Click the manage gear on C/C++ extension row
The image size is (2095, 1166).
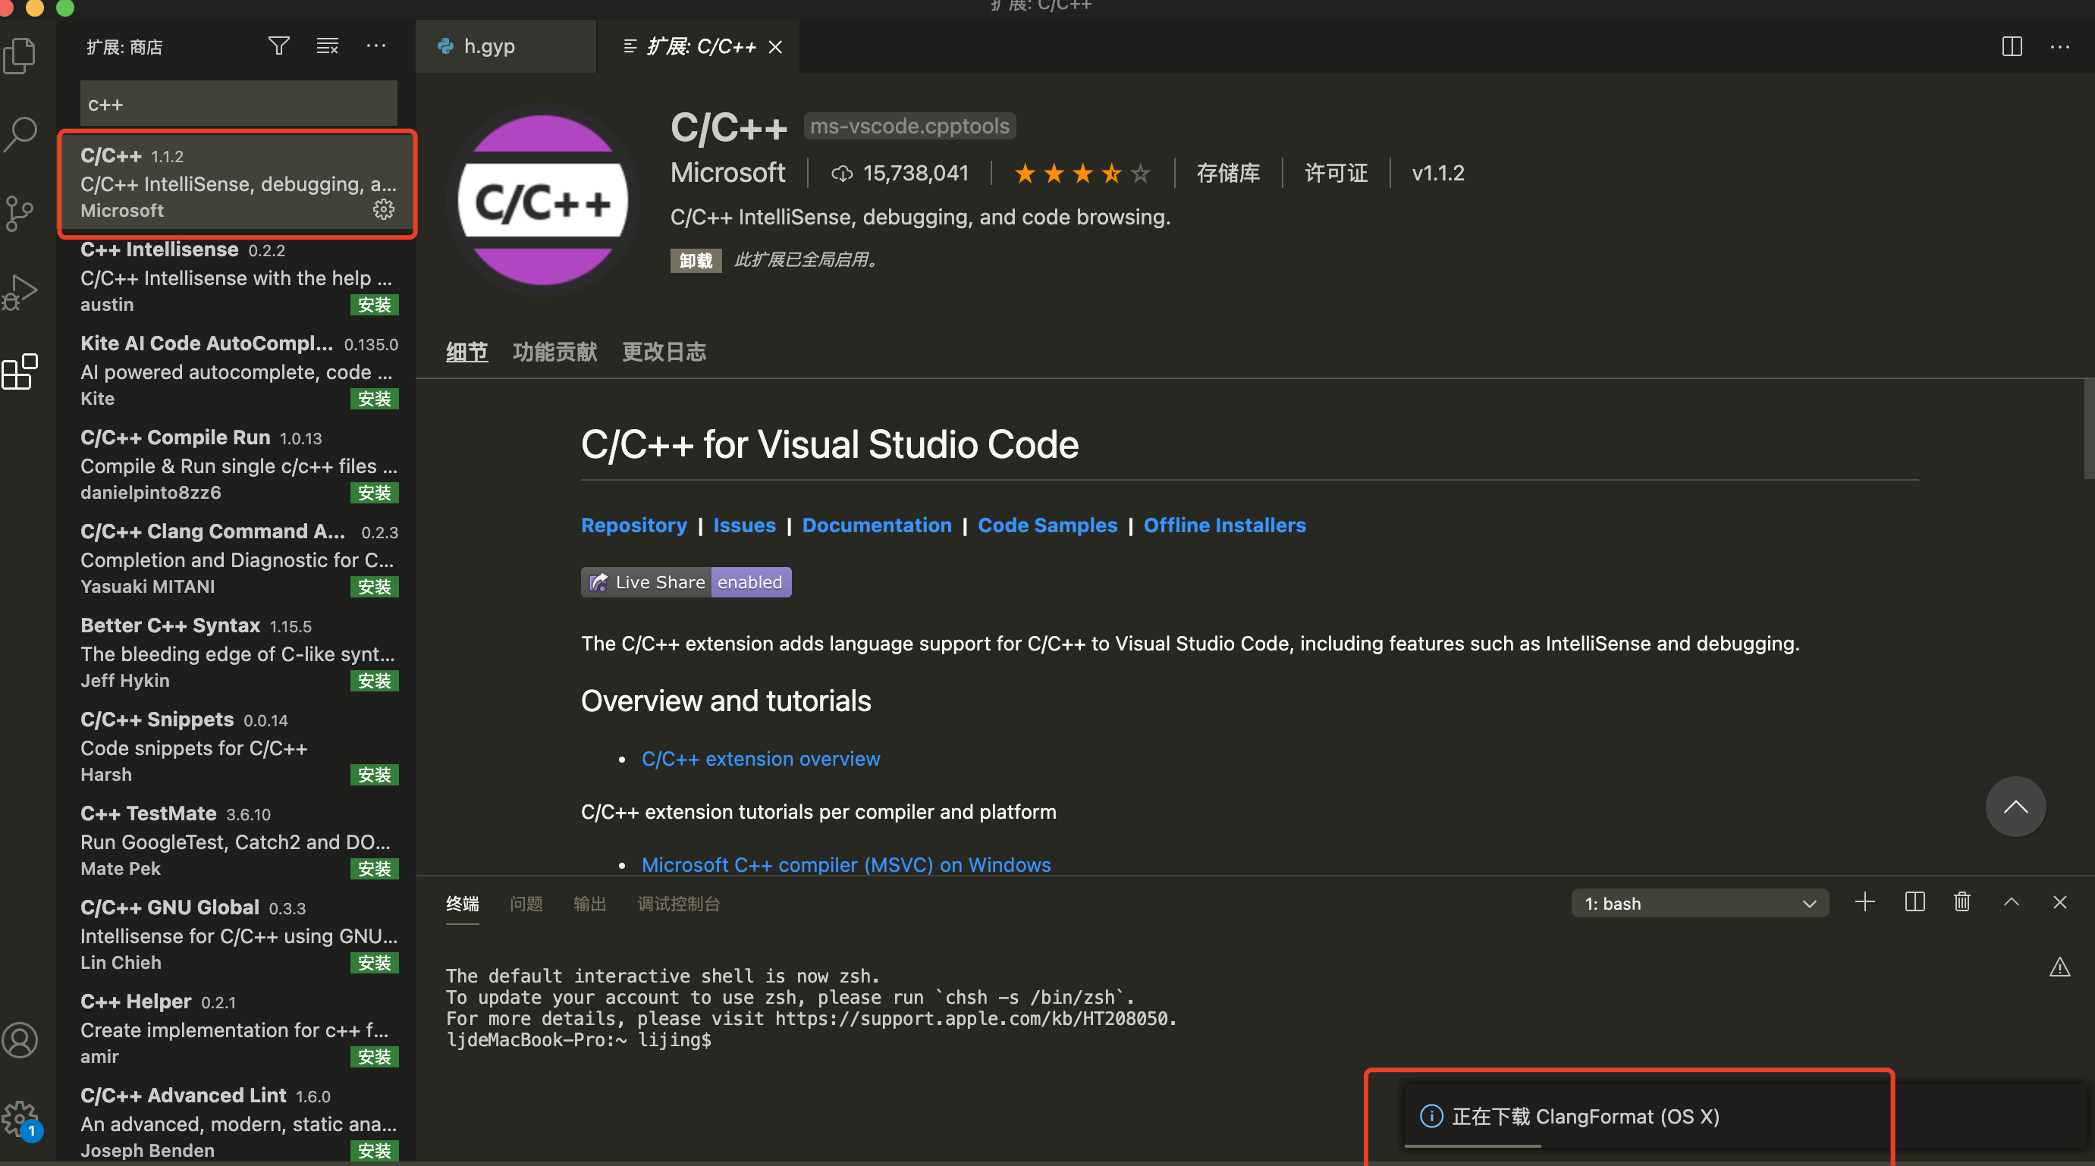tap(384, 210)
